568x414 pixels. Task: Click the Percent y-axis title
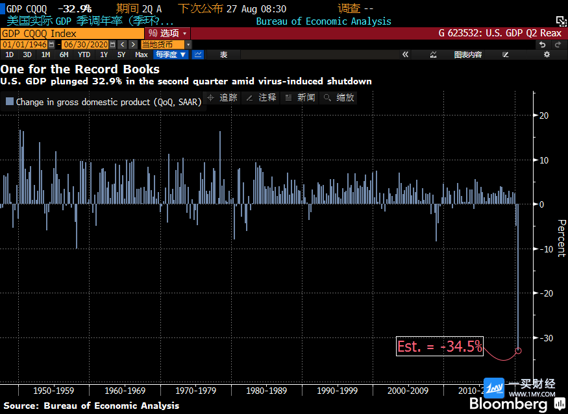pyautogui.click(x=562, y=238)
